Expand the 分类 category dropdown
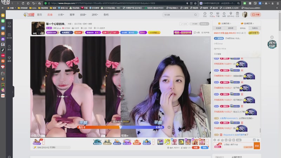This screenshot has height=158, width=281. click(61, 15)
